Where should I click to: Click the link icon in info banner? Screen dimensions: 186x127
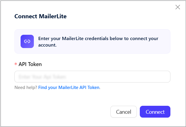click(27, 41)
